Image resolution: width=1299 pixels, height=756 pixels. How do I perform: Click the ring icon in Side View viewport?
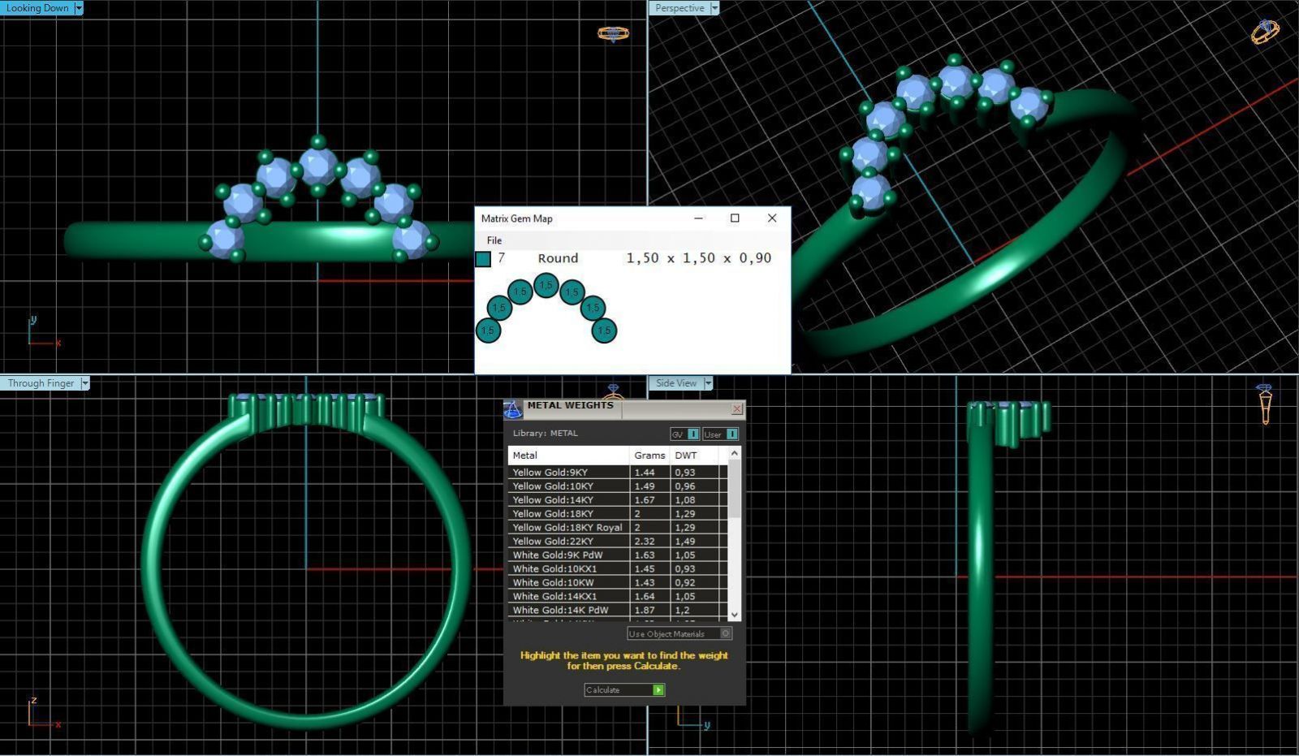tap(1264, 404)
